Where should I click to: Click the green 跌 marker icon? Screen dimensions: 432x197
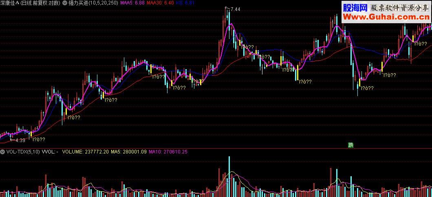pos(350,145)
